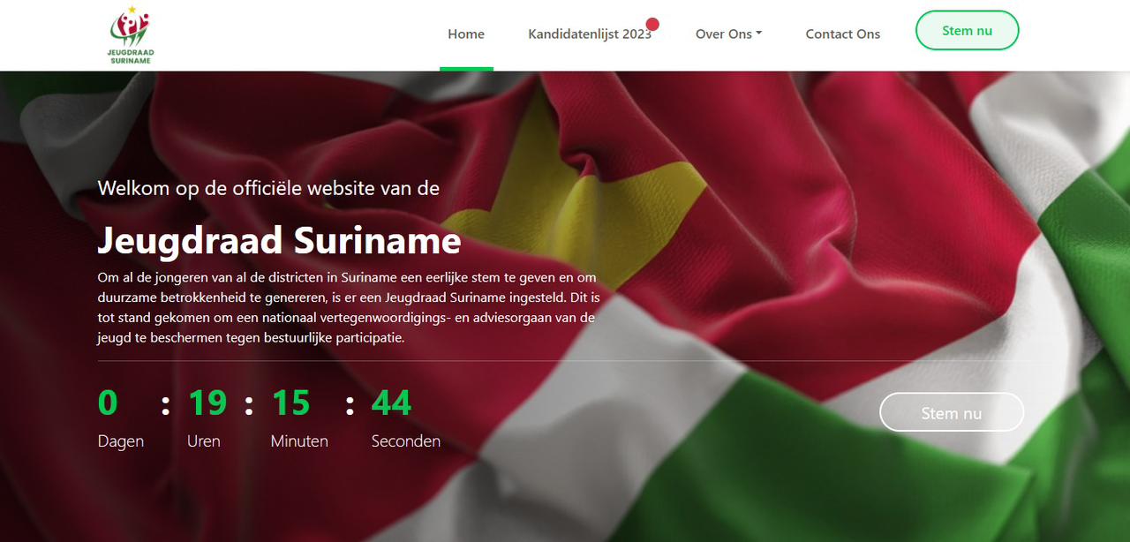The image size is (1130, 542).
Task: Click the Seconden label
Action: point(406,440)
